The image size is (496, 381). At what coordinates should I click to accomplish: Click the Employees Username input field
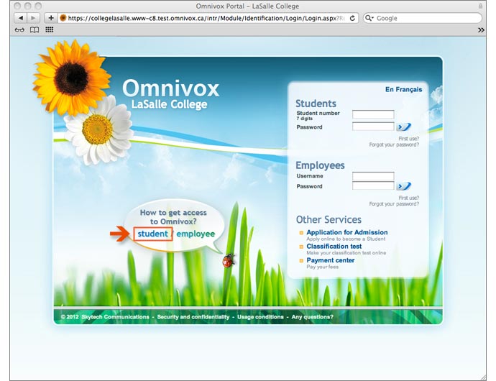point(373,176)
